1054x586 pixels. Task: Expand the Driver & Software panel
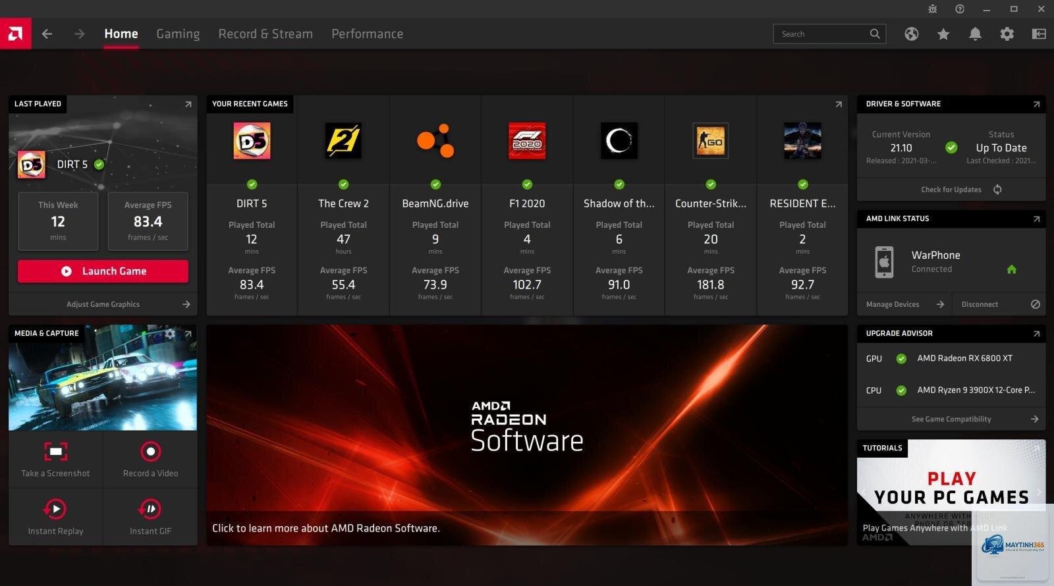[x=1036, y=104]
